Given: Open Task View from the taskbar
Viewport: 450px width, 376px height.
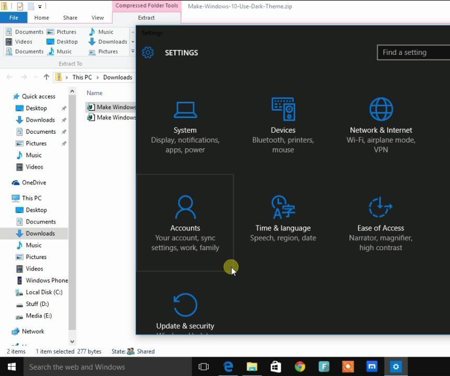Looking at the screenshot, I should coord(204,367).
